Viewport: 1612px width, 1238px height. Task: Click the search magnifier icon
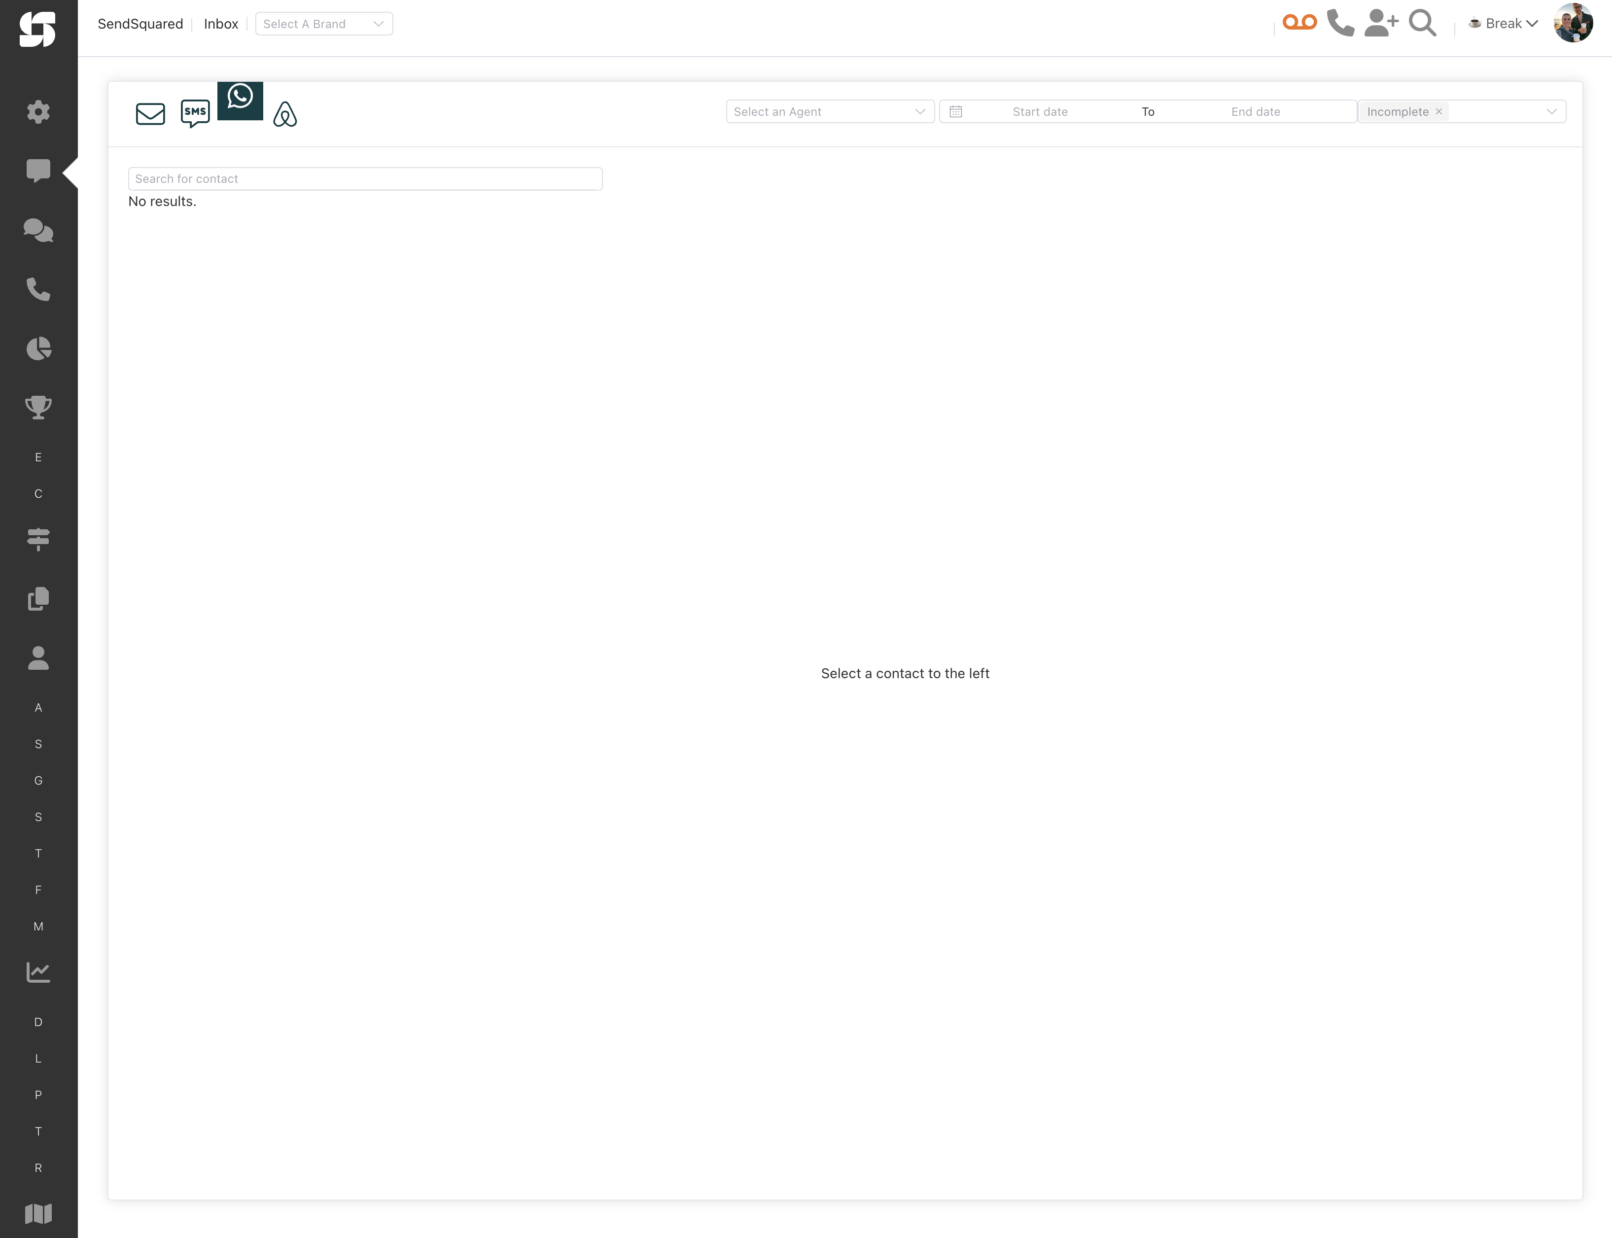(x=1423, y=23)
